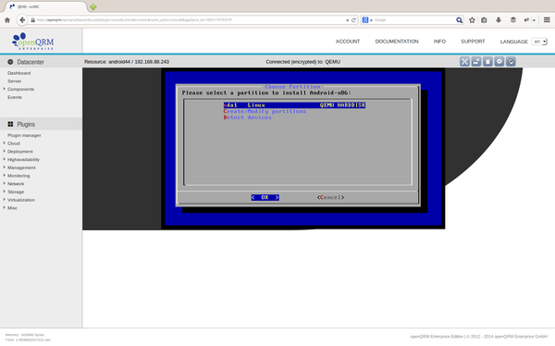Click the browser home icon
The width and height of the screenshot is (555, 346).
click(x=7, y=20)
